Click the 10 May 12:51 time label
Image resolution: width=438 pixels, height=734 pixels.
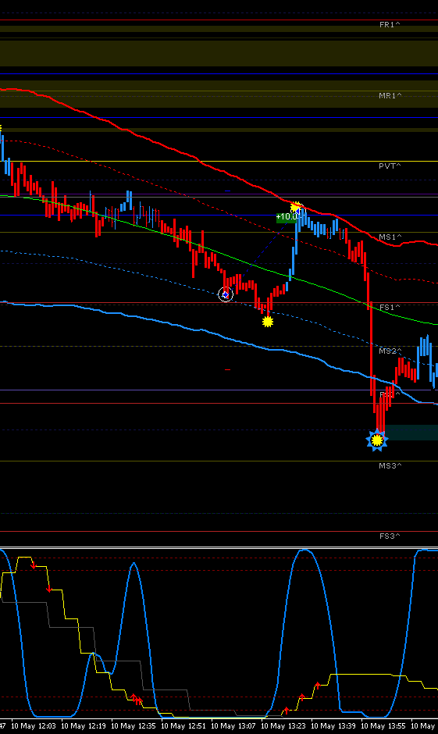[183, 726]
